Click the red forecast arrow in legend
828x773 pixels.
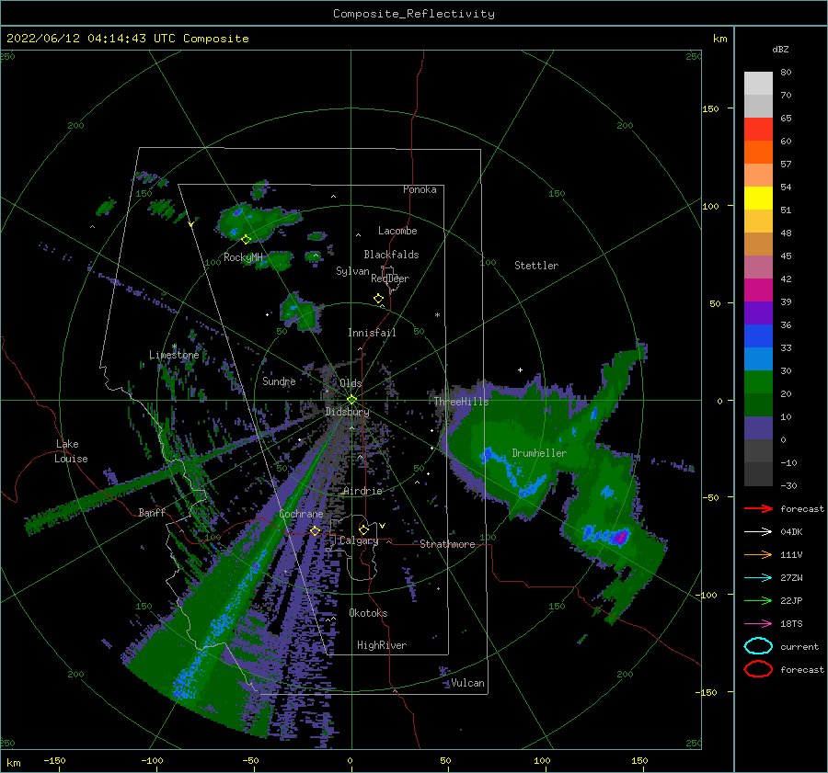pyautogui.click(x=758, y=508)
